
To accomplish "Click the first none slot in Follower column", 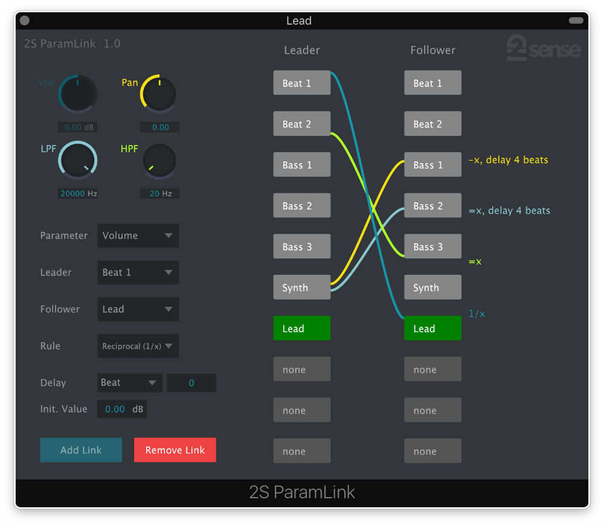I will tap(432, 369).
